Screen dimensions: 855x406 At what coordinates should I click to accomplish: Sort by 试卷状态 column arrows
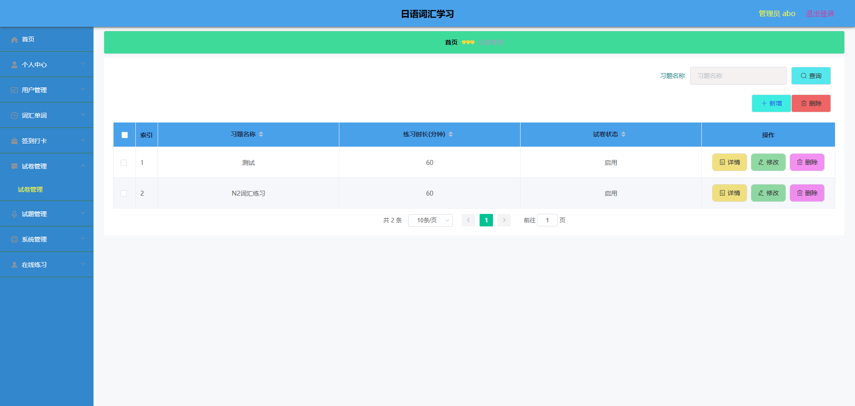(x=623, y=135)
